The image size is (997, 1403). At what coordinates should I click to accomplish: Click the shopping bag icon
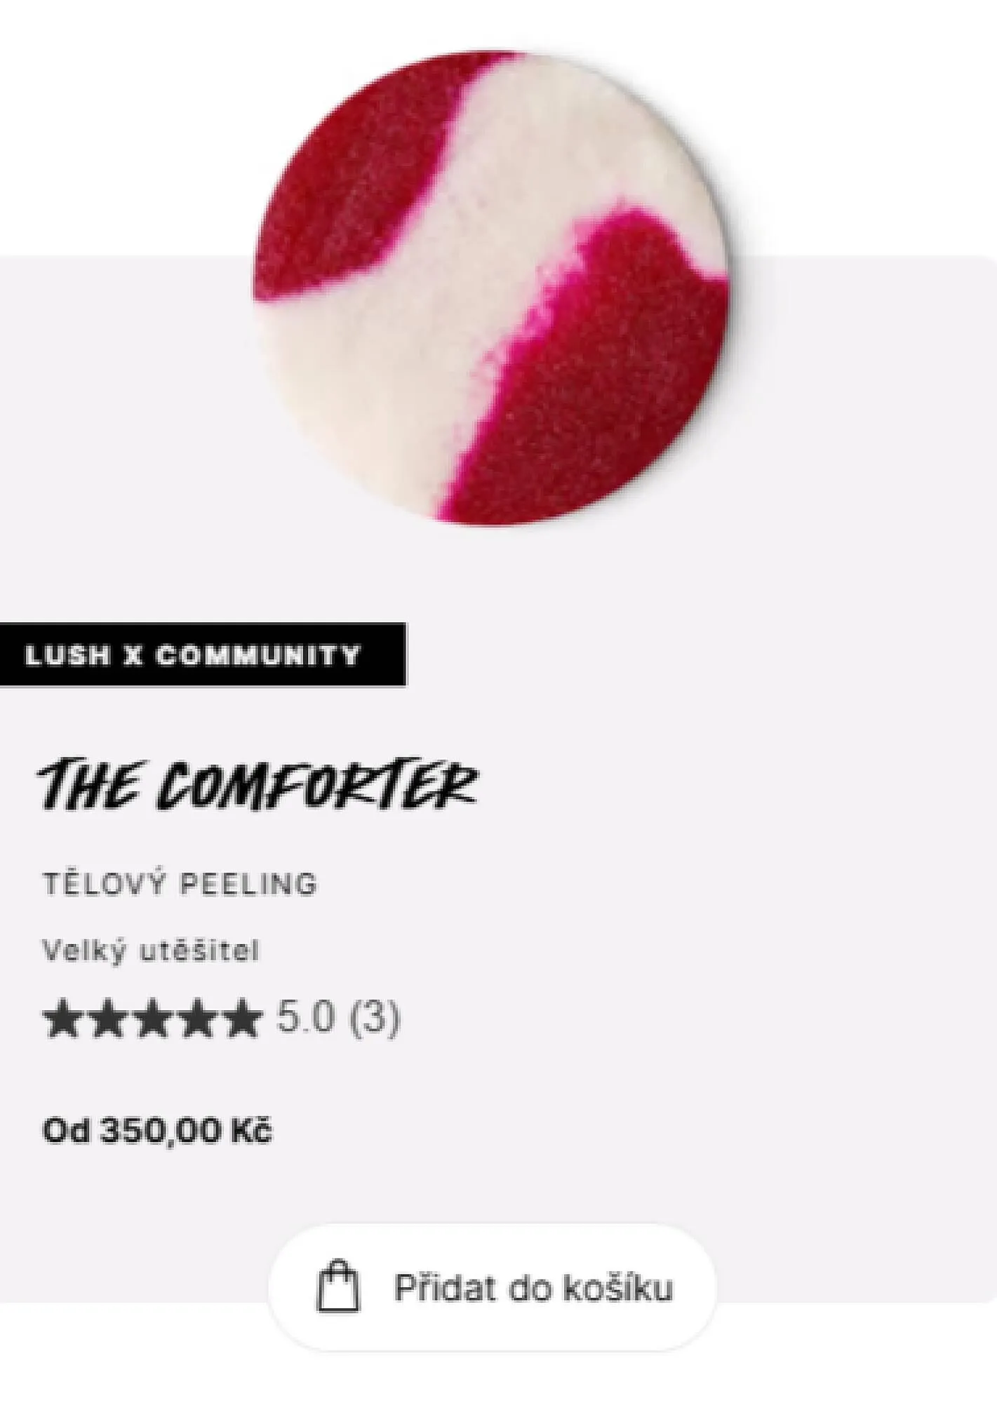tap(338, 1286)
